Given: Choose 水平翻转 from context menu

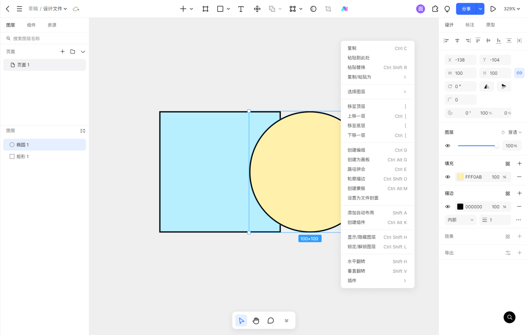Looking at the screenshot, I should tap(377, 262).
